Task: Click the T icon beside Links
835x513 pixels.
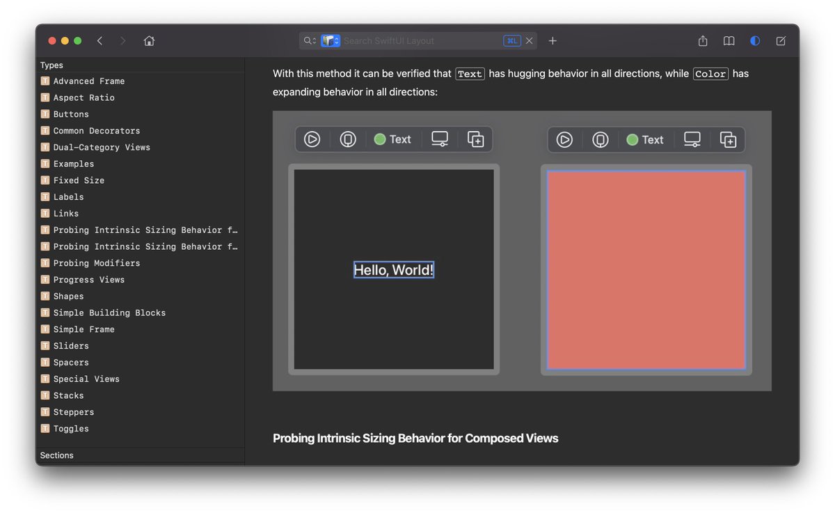Action: [45, 214]
